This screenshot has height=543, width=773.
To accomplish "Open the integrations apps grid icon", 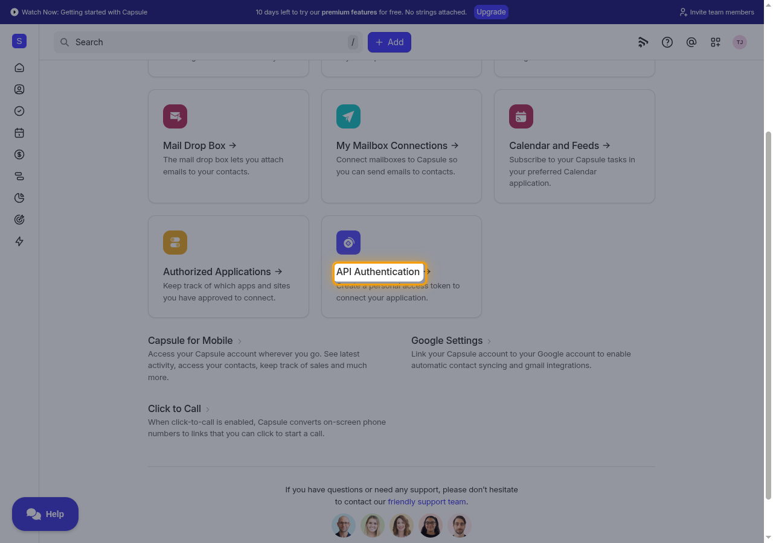I will click(716, 42).
